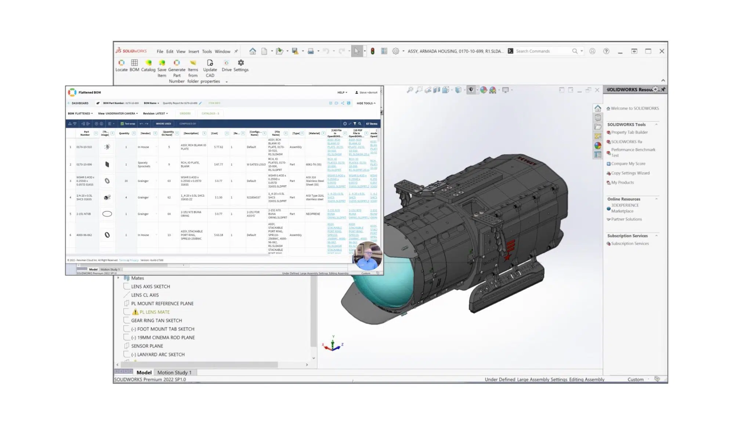This screenshot has width=734, height=422.
Task: Open the View UNDERWATER CAMERA dropdown
Action: point(118,113)
